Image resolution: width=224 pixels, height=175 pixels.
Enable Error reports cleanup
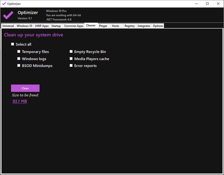pyautogui.click(x=71, y=66)
